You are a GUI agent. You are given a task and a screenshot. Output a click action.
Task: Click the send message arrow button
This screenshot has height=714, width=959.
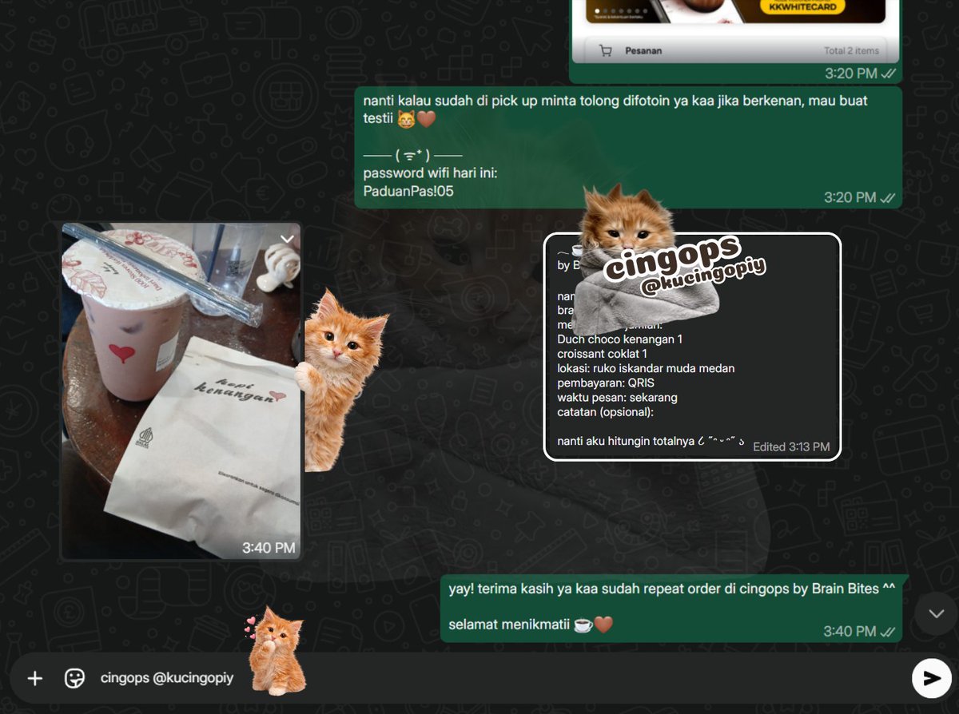pyautogui.click(x=931, y=678)
